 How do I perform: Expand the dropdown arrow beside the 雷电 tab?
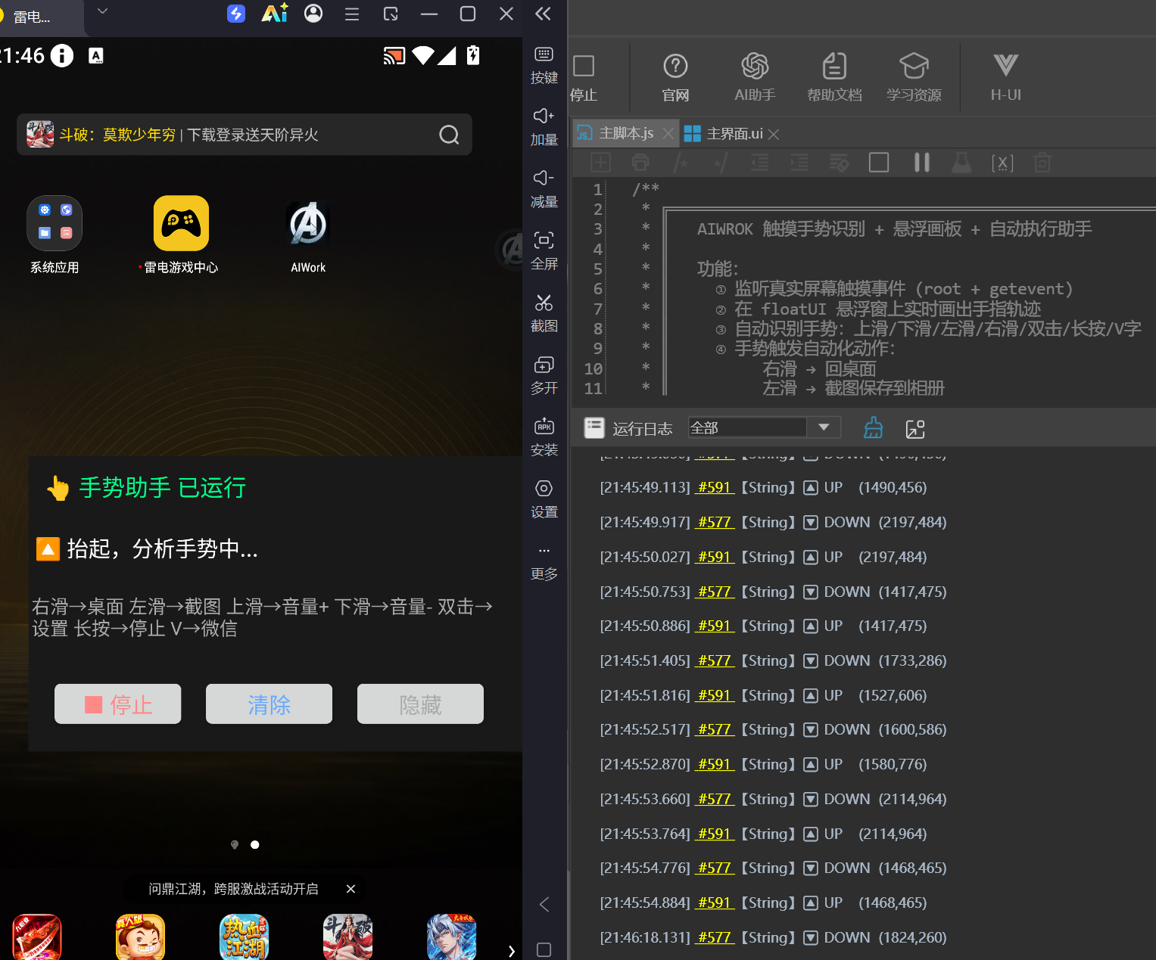pyautogui.click(x=103, y=11)
